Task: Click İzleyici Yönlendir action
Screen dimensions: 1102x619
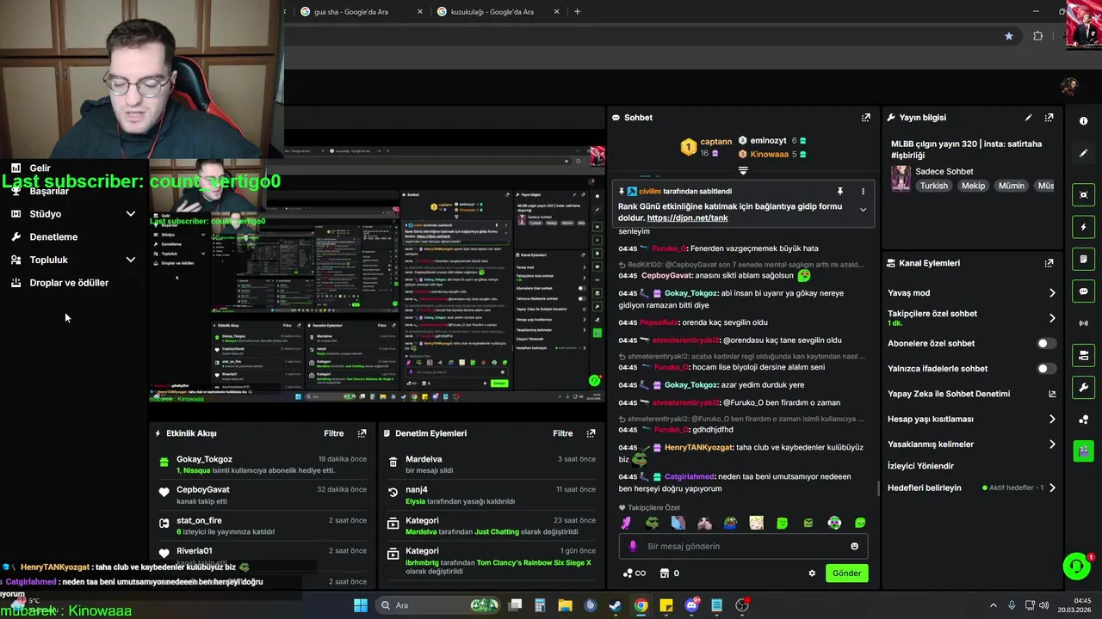Action: [920, 466]
